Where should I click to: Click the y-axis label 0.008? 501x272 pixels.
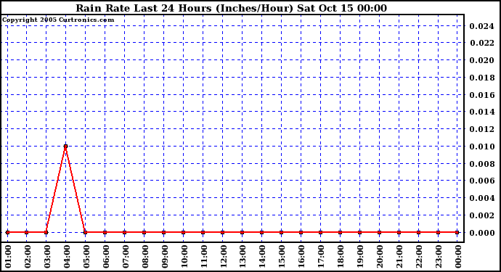pyautogui.click(x=481, y=164)
